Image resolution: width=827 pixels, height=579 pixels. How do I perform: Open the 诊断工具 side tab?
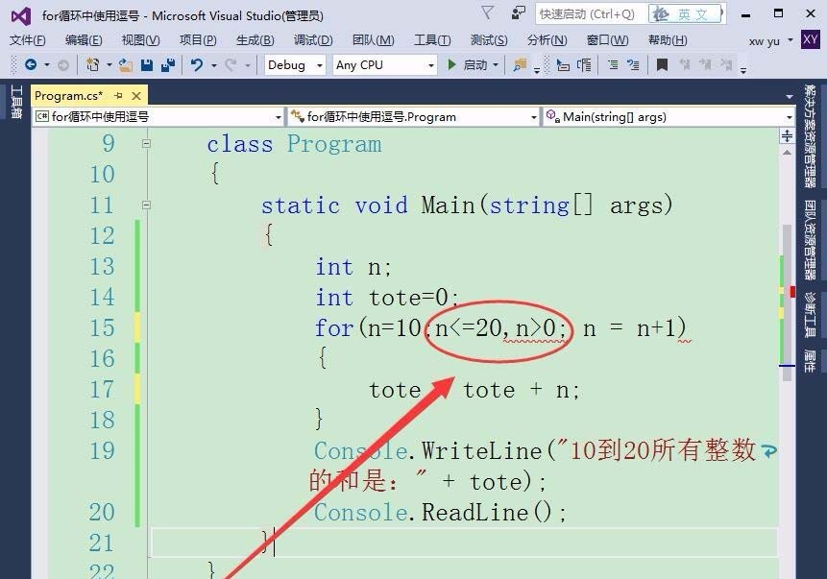point(810,314)
